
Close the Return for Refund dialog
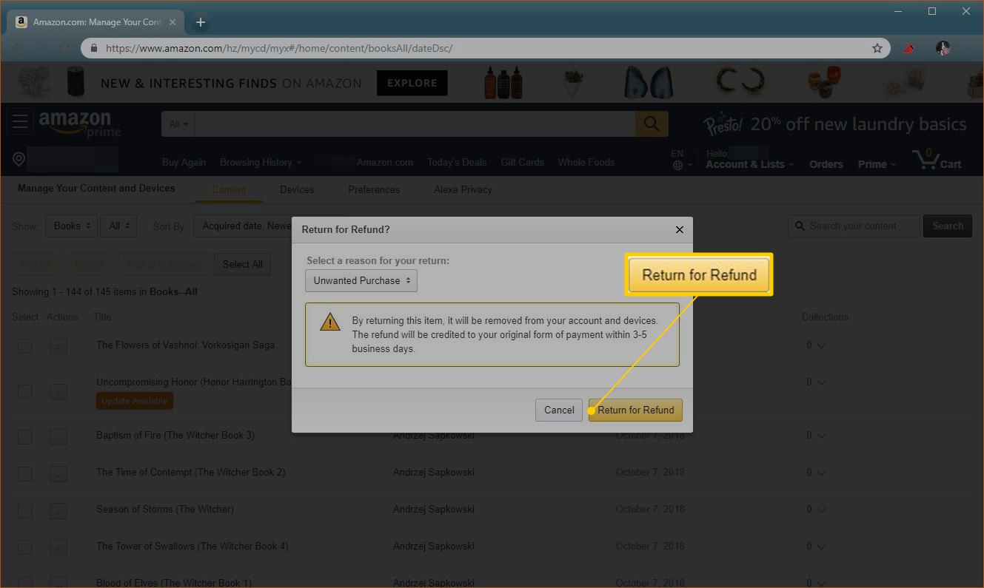click(x=680, y=230)
